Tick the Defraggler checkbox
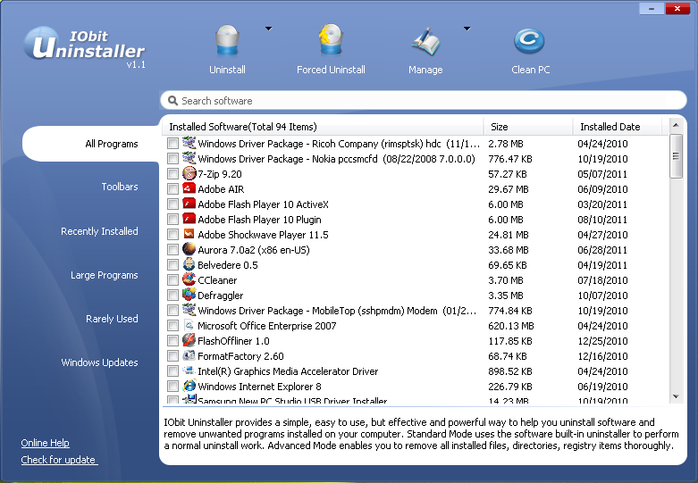This screenshot has height=483, width=698. 172,296
